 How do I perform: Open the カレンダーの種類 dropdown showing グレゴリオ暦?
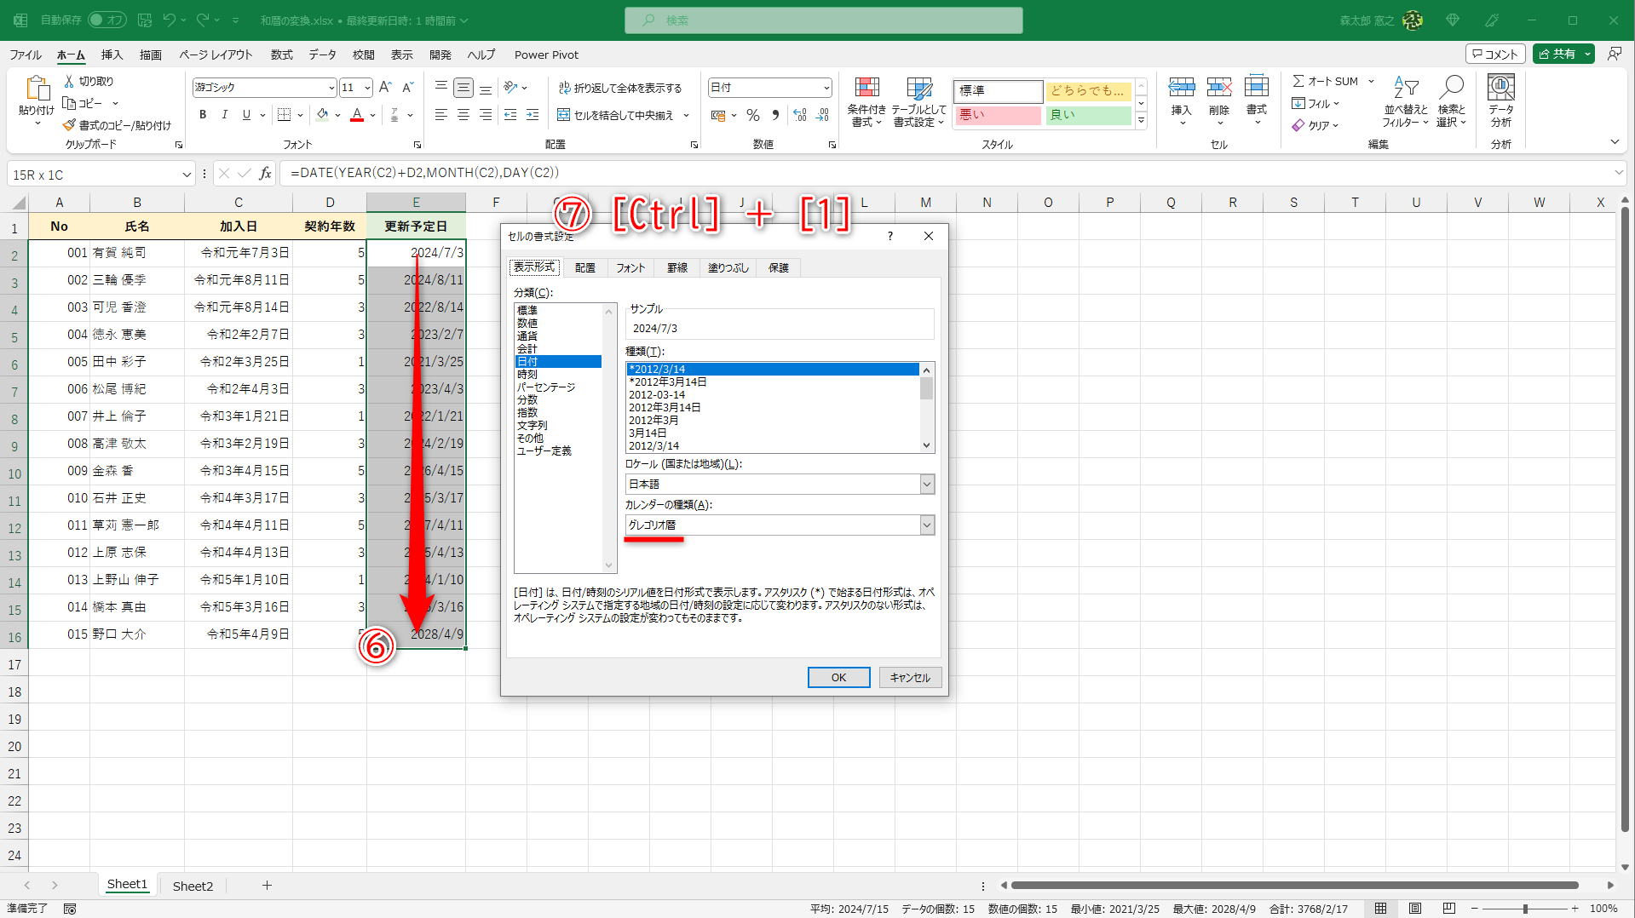pyautogui.click(x=926, y=525)
